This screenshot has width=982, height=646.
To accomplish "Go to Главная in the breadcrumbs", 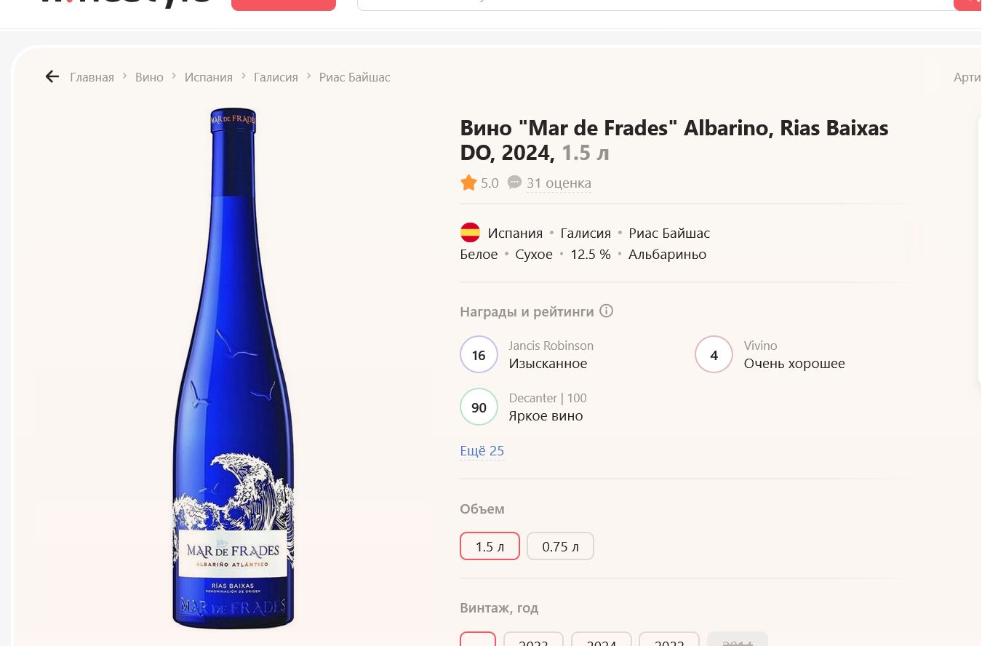I will (x=92, y=77).
